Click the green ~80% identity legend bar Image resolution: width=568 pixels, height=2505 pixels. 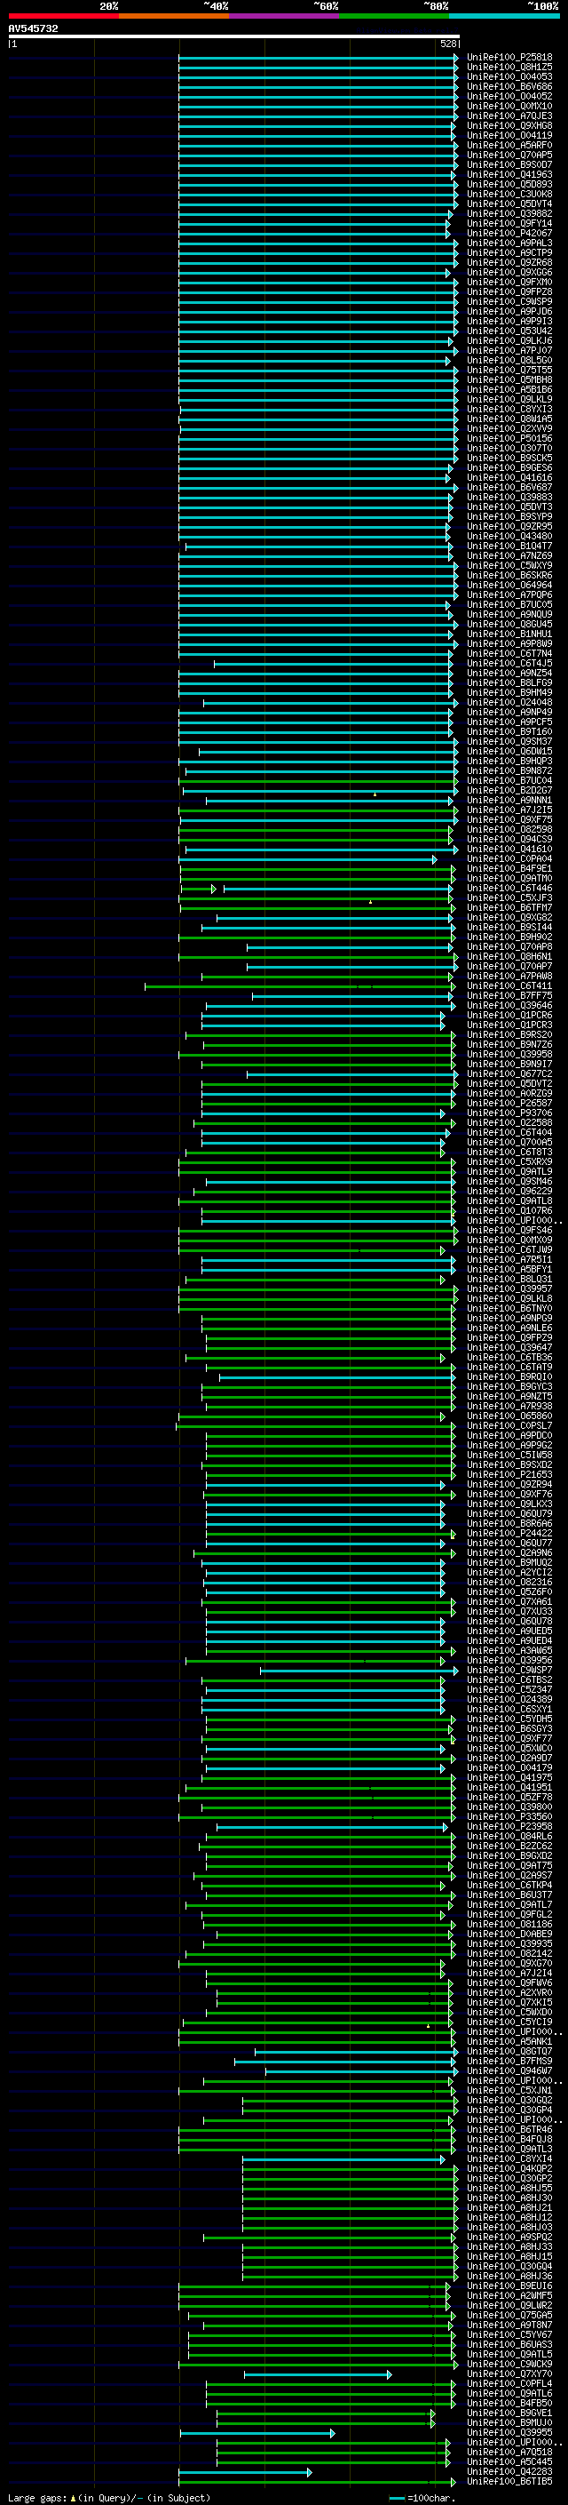(394, 16)
